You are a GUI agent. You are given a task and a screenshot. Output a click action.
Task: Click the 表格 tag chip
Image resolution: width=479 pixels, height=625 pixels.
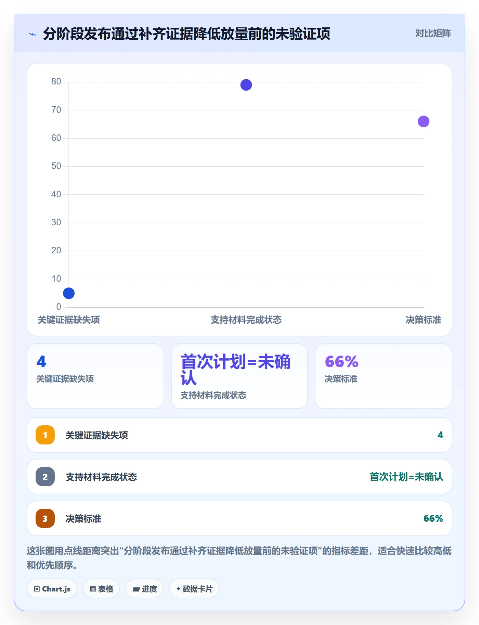pyautogui.click(x=101, y=589)
